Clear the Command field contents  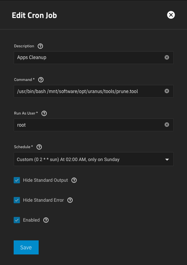(x=167, y=91)
